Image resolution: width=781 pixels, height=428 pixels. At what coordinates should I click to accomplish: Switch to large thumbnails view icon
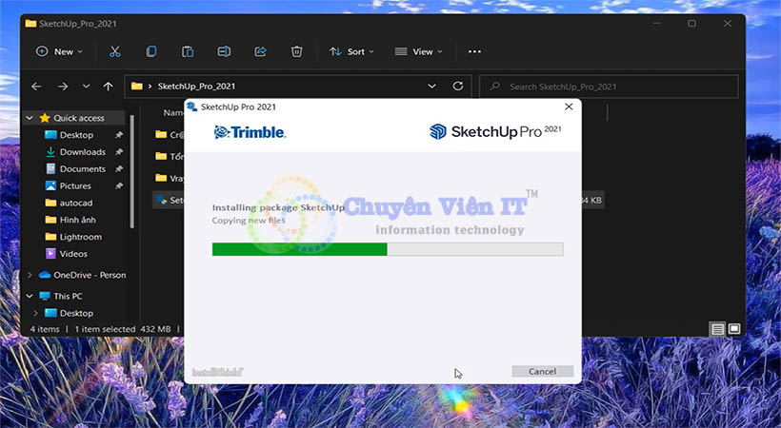pos(734,329)
